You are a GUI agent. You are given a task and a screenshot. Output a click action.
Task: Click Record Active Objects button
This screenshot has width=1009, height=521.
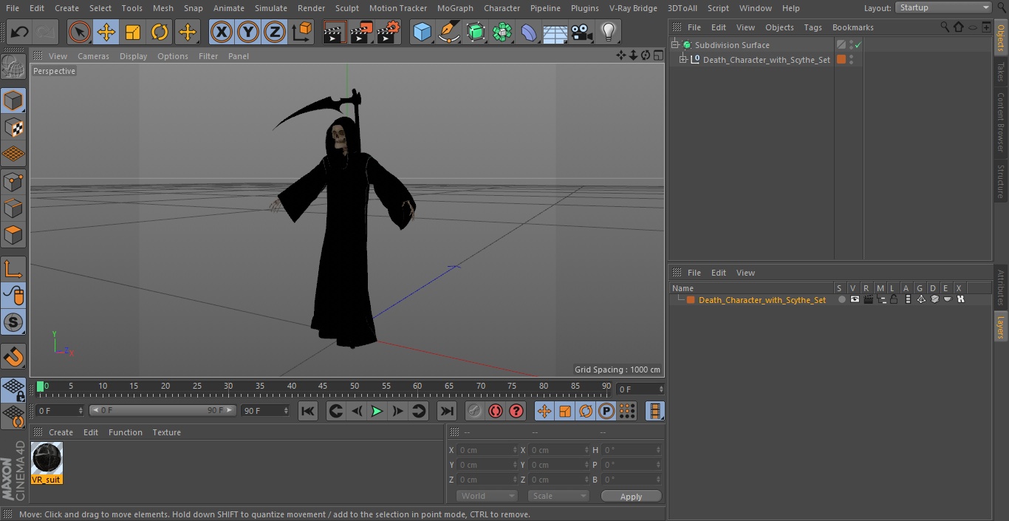coord(475,411)
